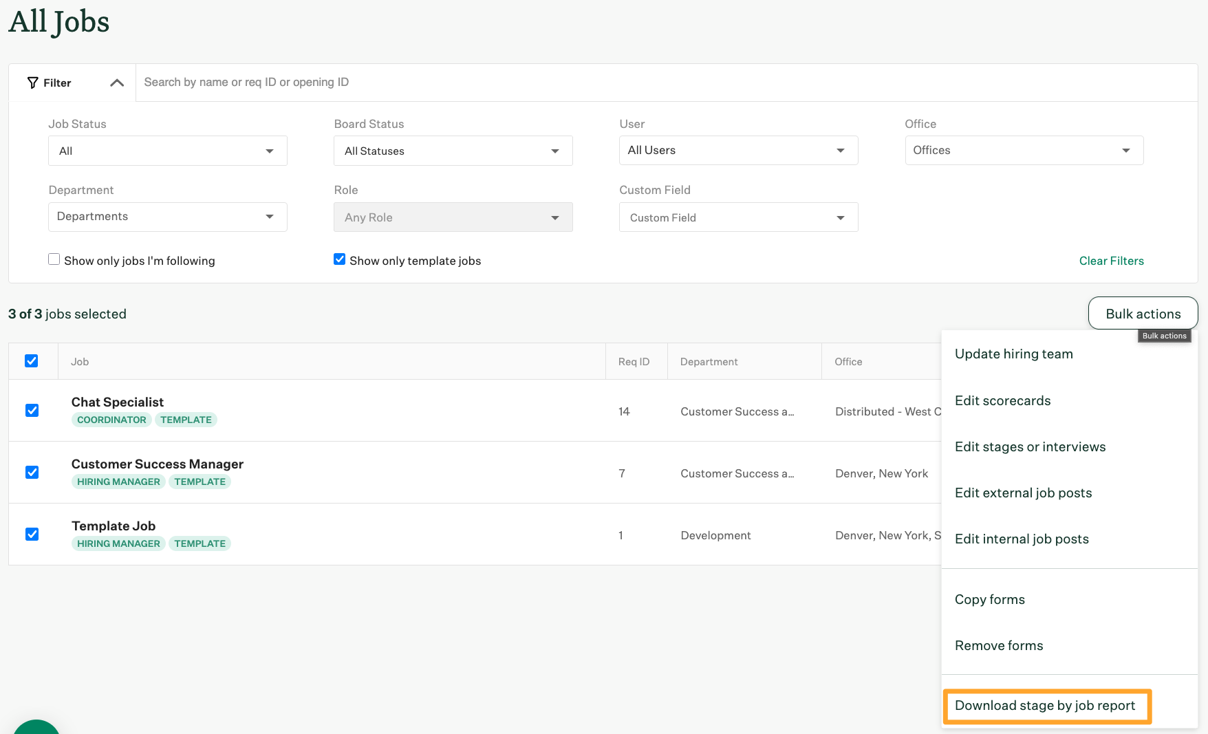
Task: Expand the Board Status dropdown
Action: (453, 151)
